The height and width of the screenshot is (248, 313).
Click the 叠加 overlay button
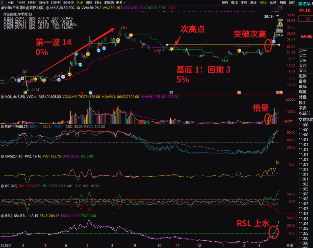pos(234,3)
